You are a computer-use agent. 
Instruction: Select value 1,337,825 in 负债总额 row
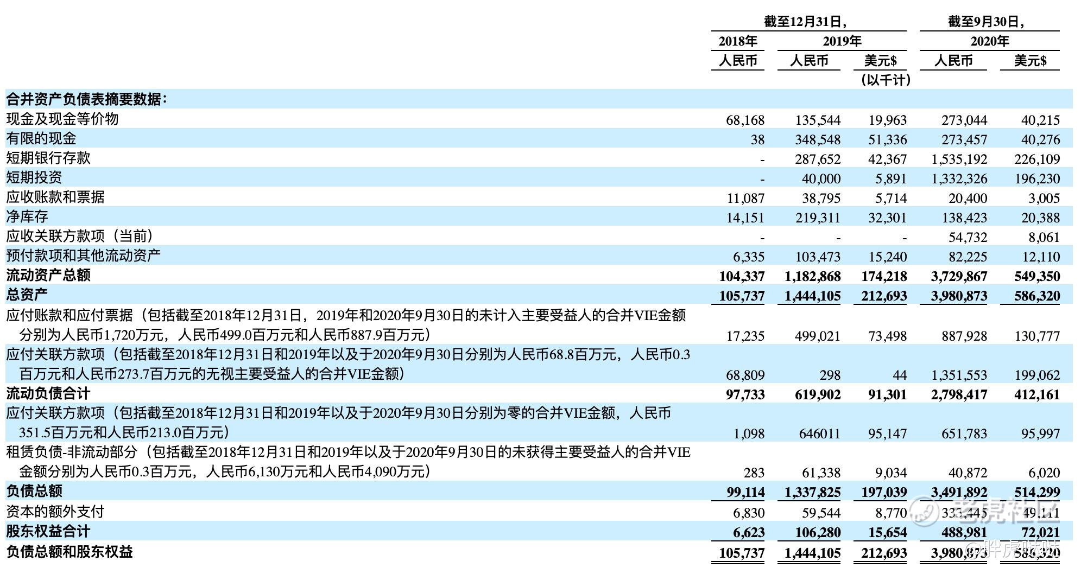click(813, 492)
